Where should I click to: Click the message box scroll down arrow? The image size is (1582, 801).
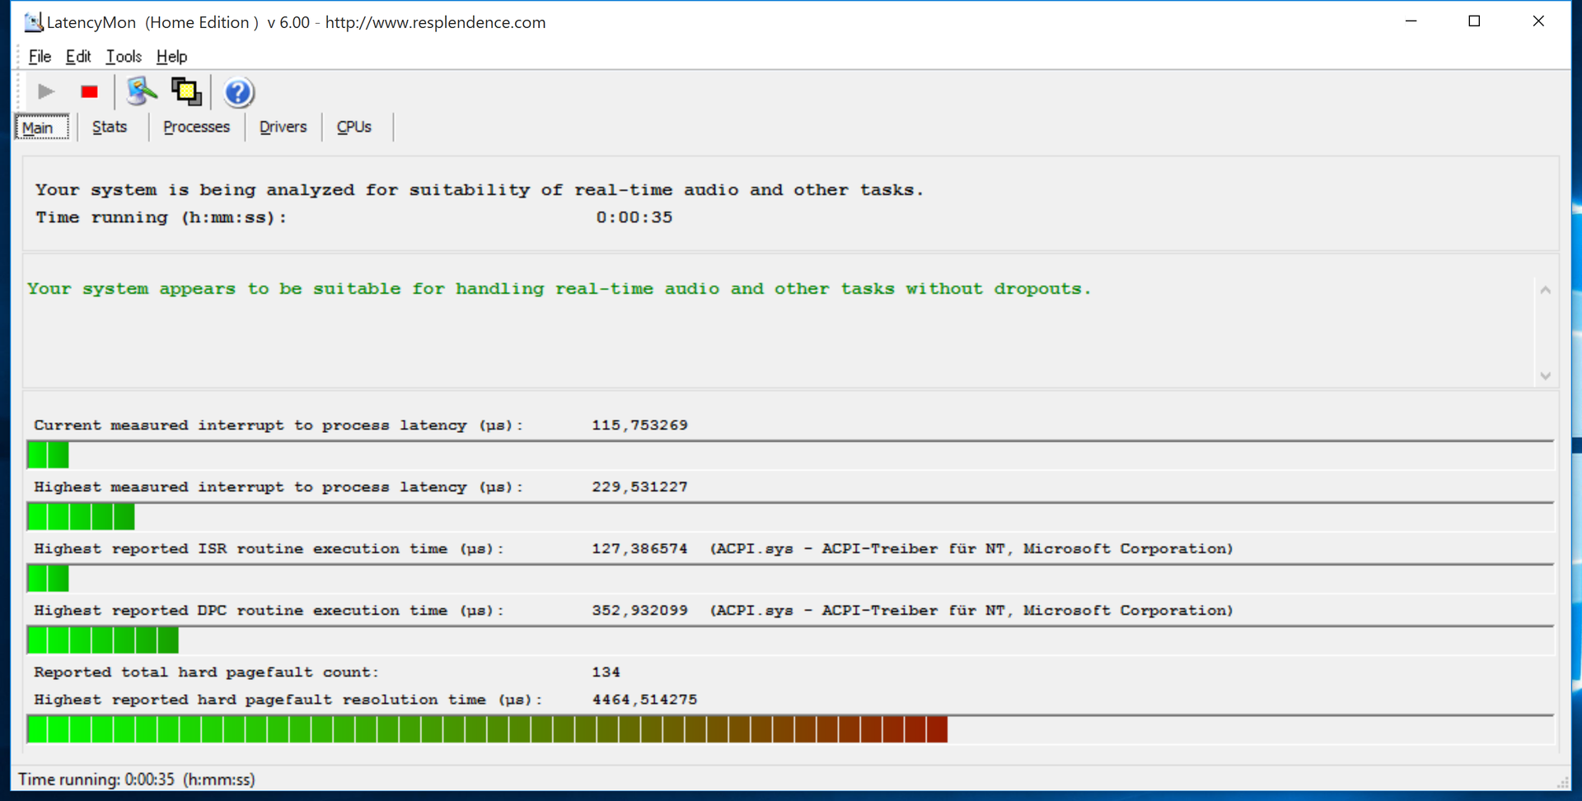(1546, 375)
